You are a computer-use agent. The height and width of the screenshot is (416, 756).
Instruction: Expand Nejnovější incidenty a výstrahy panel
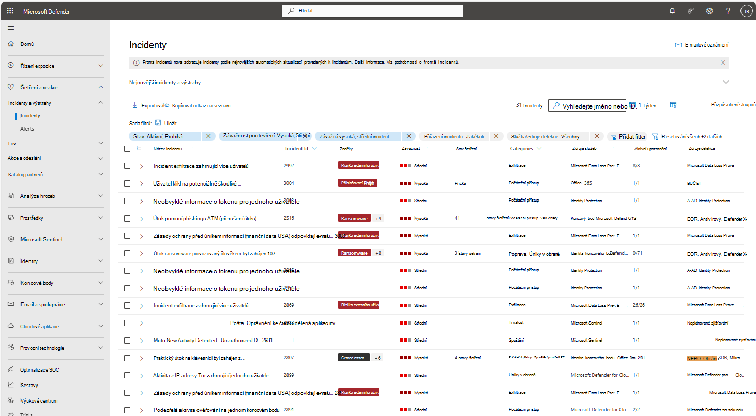[725, 82]
